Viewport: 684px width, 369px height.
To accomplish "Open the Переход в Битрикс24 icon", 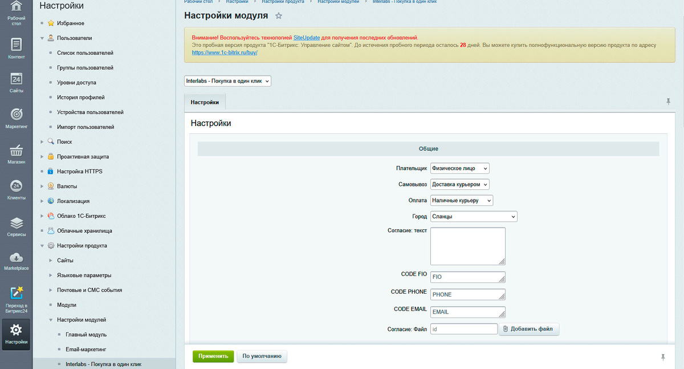I will (x=17, y=293).
